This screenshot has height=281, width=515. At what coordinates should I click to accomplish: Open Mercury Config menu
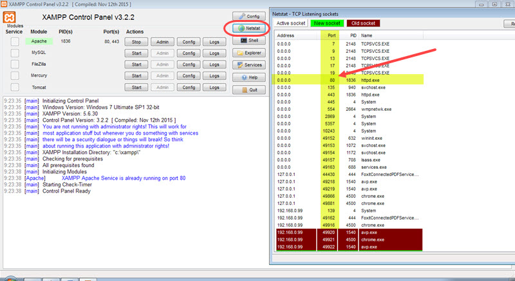(189, 76)
